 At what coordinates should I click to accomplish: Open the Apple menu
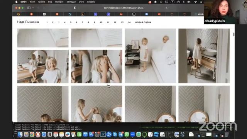click(16, 2)
